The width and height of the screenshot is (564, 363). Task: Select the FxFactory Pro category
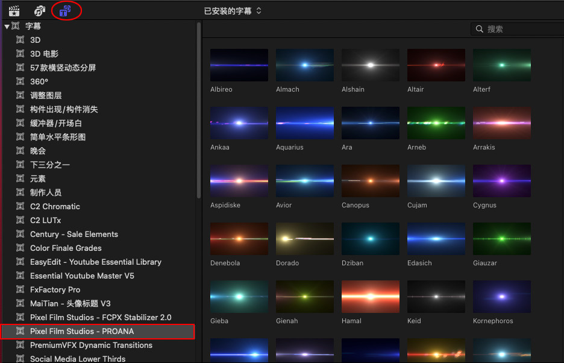[x=99, y=289]
